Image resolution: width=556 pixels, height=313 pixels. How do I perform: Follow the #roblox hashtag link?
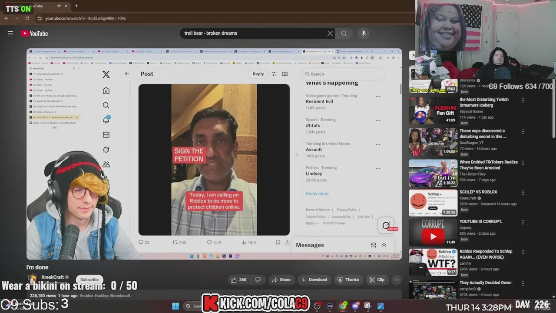pos(86,296)
